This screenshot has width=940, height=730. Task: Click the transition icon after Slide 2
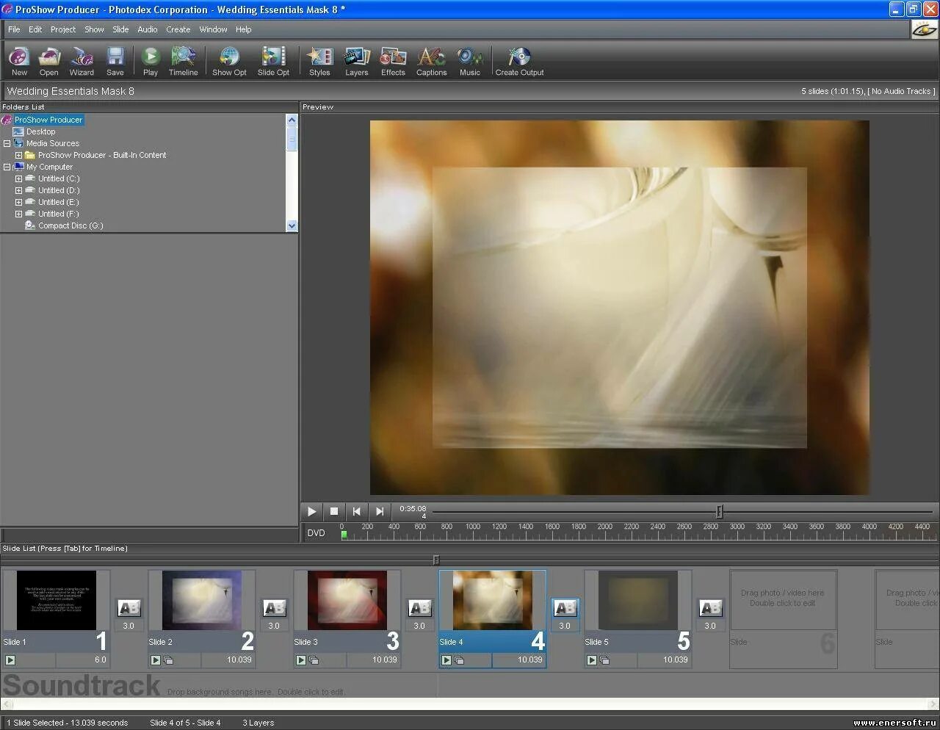point(274,608)
